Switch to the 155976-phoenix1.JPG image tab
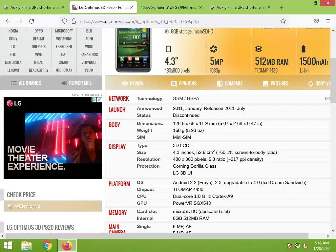 [171, 8]
